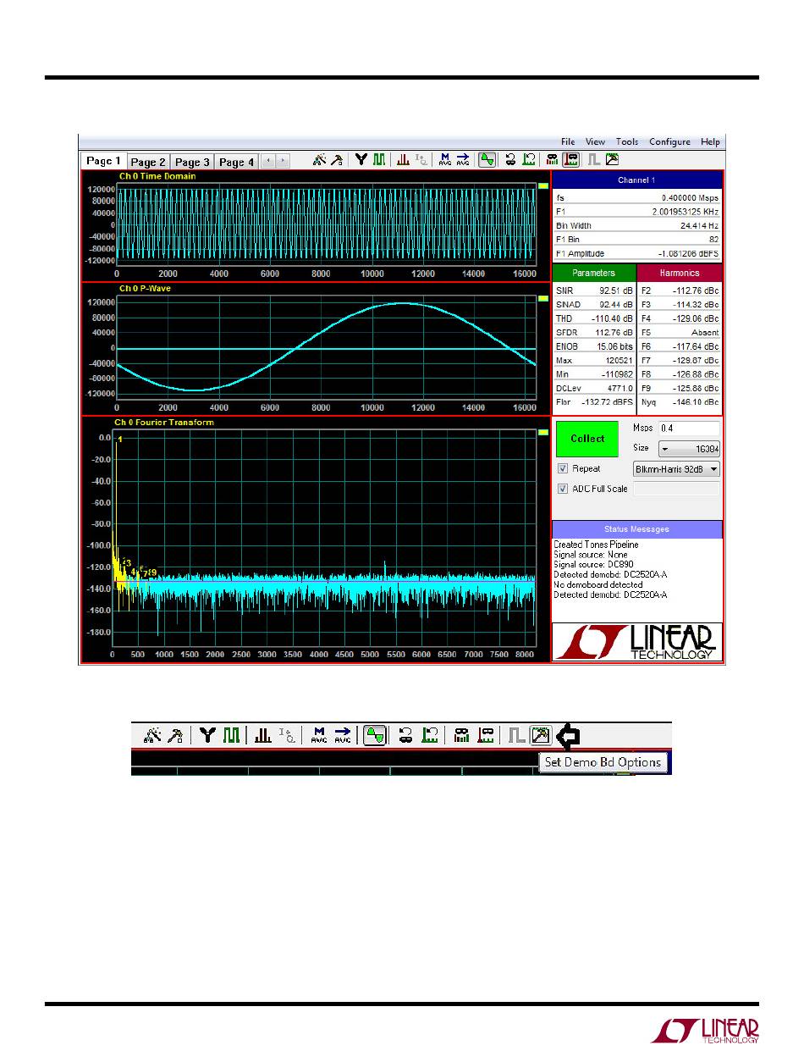Click 'M AVG' icon in the enlarged toolbar strip

tap(318, 736)
